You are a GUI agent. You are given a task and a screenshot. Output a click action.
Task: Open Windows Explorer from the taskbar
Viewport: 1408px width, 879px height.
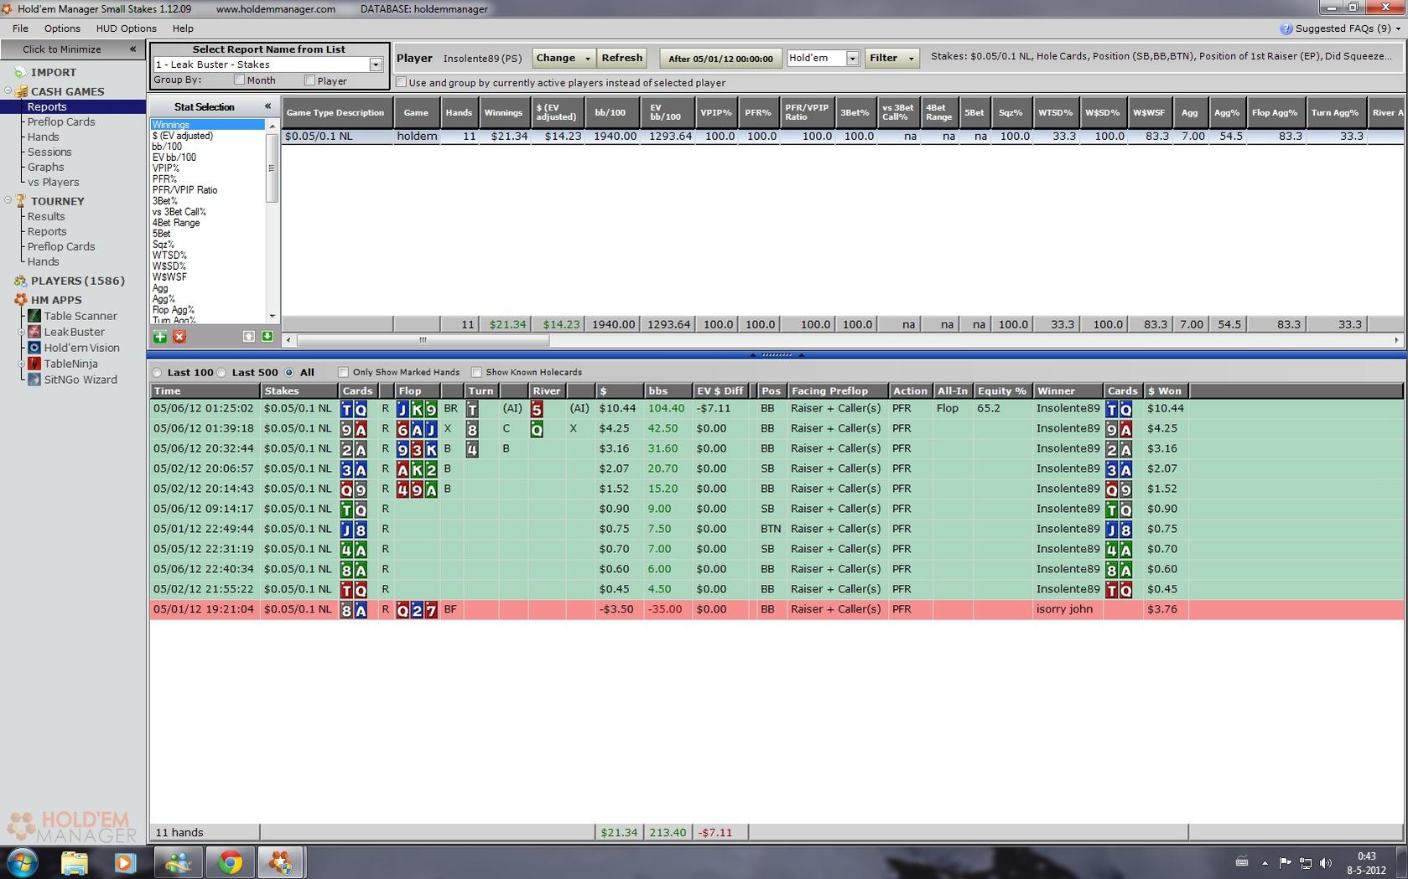pos(74,862)
